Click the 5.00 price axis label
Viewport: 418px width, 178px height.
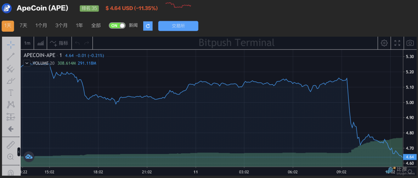(x=409, y=102)
